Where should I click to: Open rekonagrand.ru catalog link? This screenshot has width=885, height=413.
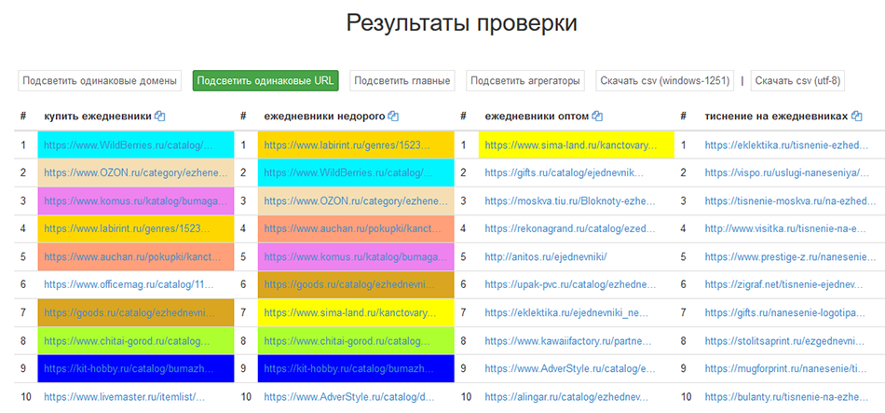[x=571, y=228]
